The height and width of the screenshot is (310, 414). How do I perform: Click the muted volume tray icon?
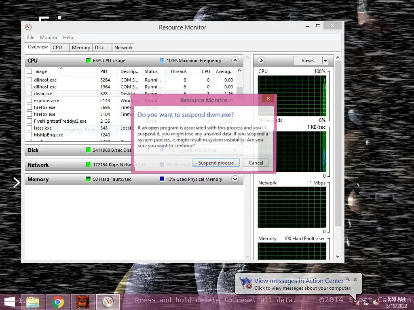click(x=376, y=303)
